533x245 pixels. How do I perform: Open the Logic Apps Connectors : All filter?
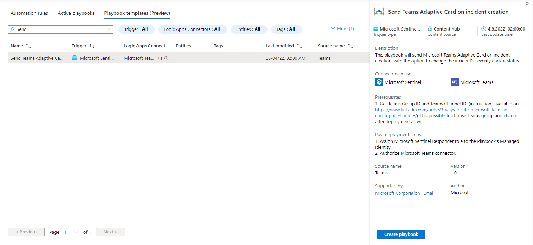coord(192,29)
